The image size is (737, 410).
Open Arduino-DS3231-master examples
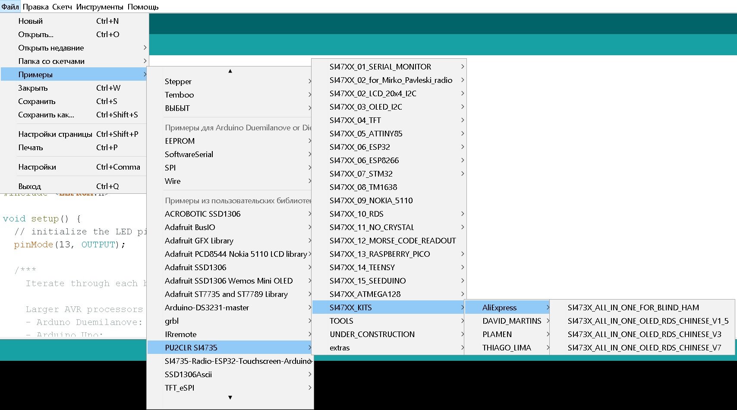[230, 308]
